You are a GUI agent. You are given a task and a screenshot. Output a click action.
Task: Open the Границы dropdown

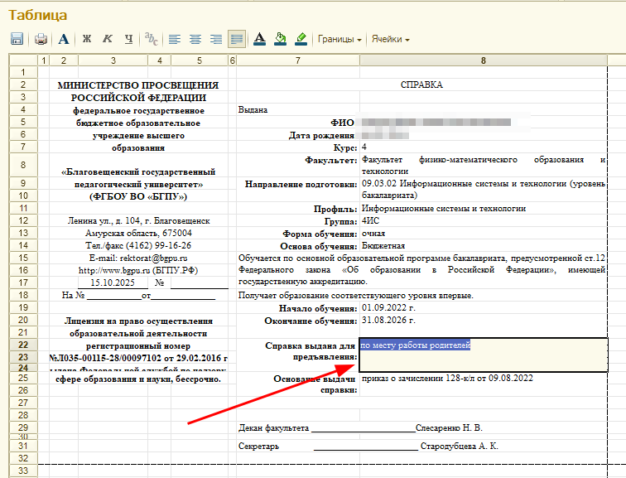[339, 39]
